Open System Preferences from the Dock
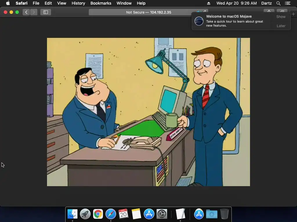Viewport: 297px width, 222px height. pos(162,214)
